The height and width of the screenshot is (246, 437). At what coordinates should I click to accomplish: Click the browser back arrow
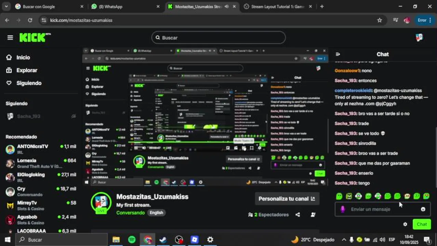(x=7, y=20)
